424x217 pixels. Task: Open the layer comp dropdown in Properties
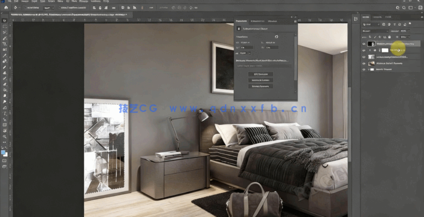coord(264,66)
